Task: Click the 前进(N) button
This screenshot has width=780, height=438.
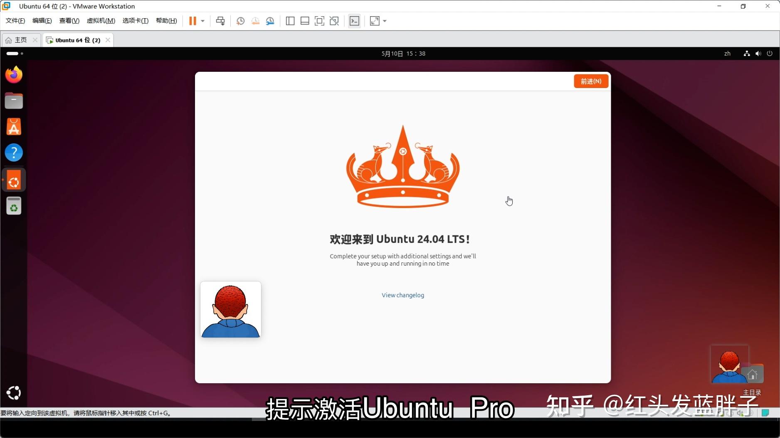Action: click(590, 81)
